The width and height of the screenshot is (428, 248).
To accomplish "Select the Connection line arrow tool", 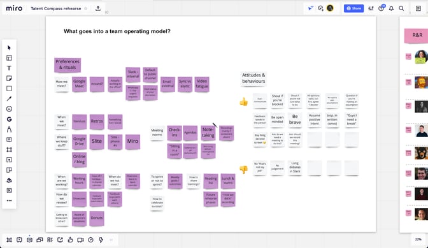I will (x=9, y=99).
